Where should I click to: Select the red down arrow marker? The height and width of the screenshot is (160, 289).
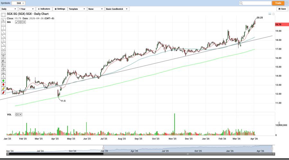[3, 85]
